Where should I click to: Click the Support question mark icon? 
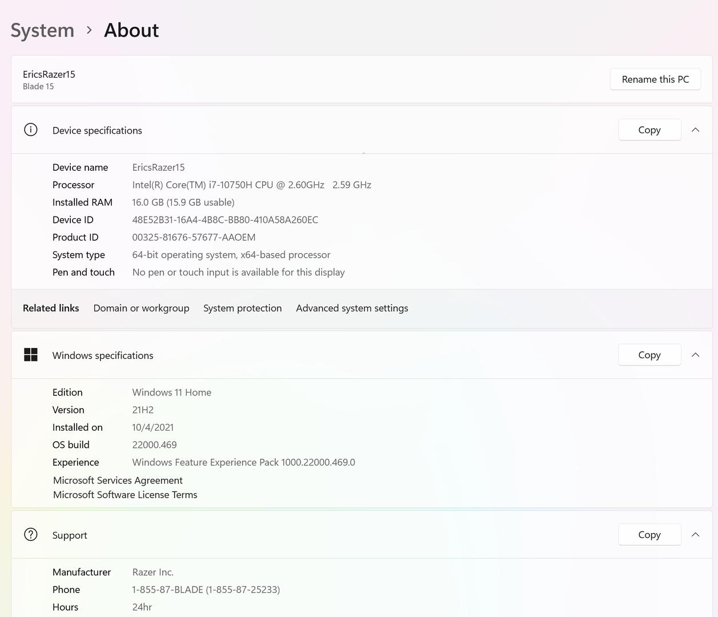click(31, 534)
